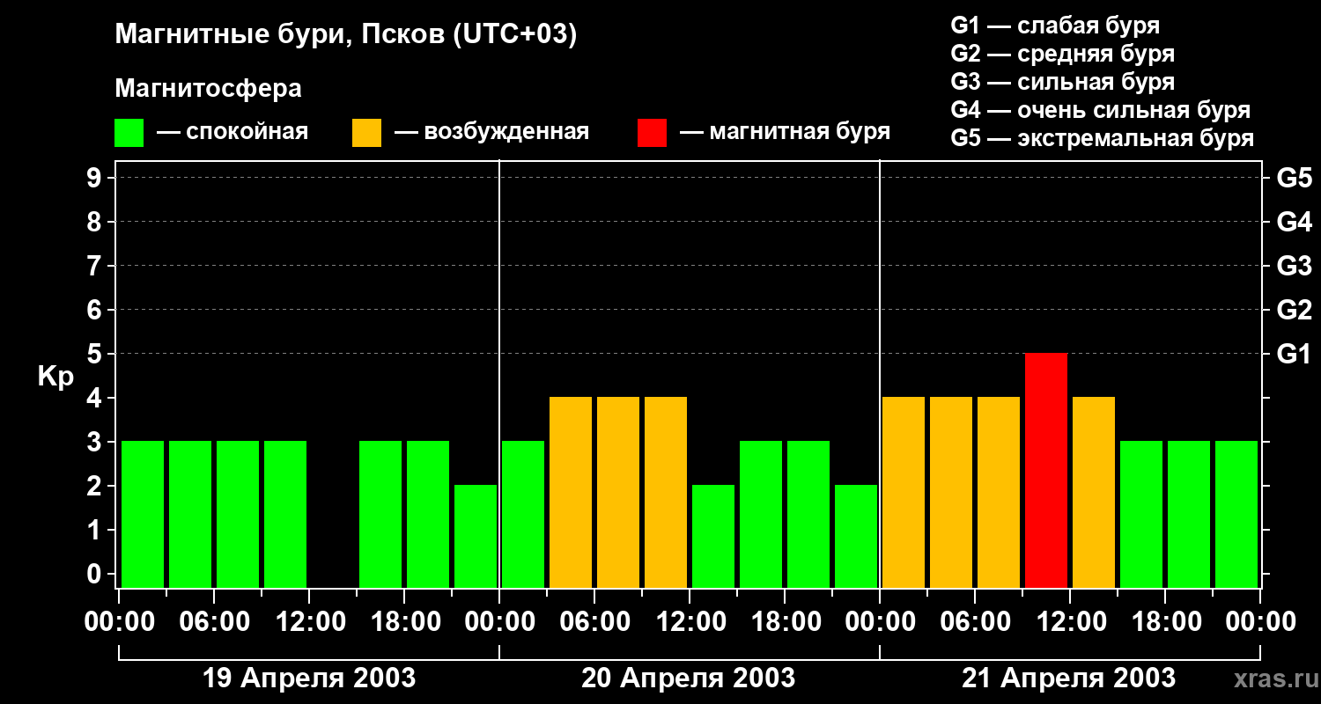Screen dimensions: 1321x704
Task: Click the G1 label on the right axis
Action: 1294,354
